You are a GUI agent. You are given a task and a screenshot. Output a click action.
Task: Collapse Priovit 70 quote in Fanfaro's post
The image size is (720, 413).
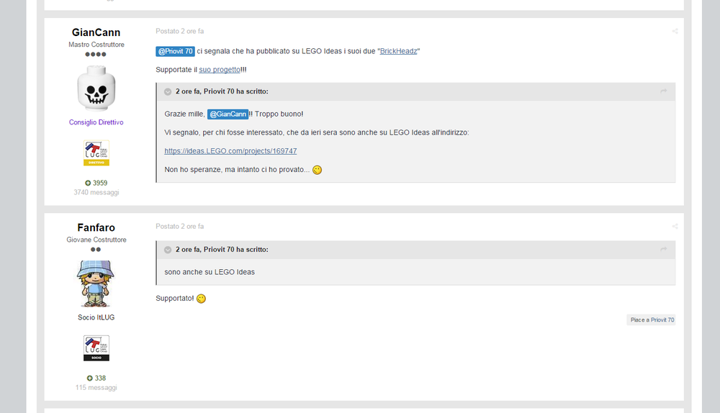point(168,250)
